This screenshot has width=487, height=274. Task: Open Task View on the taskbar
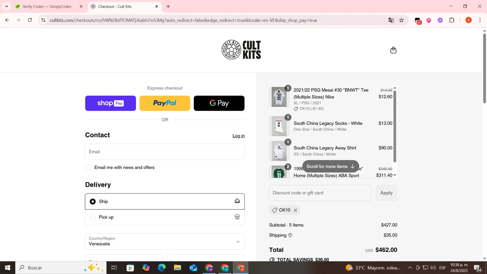tap(114, 268)
